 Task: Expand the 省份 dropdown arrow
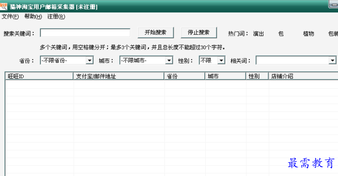[89, 61]
